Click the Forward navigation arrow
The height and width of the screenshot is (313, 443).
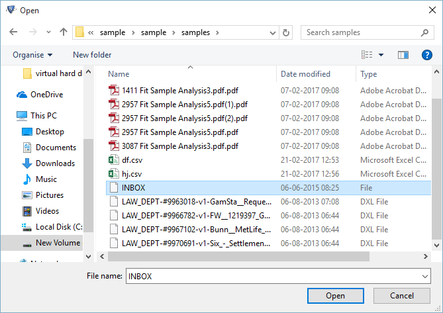coord(32,32)
